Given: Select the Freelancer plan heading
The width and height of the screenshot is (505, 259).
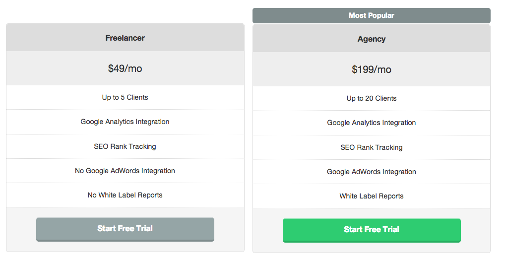Looking at the screenshot, I should [125, 38].
